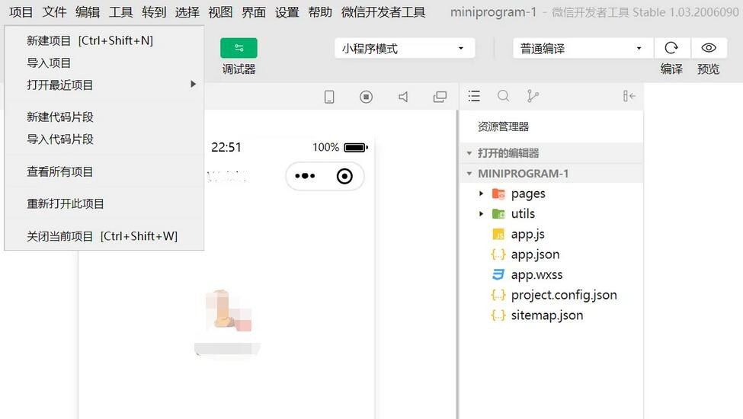Screen dimensions: 743x419
Task: Select the app.js file name
Action: click(x=528, y=235)
